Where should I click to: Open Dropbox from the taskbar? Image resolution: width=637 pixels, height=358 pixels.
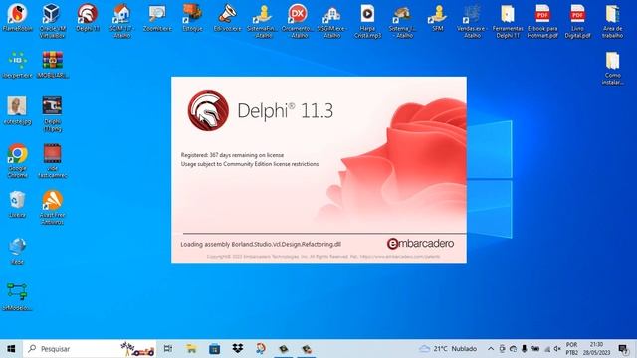pos(238,349)
